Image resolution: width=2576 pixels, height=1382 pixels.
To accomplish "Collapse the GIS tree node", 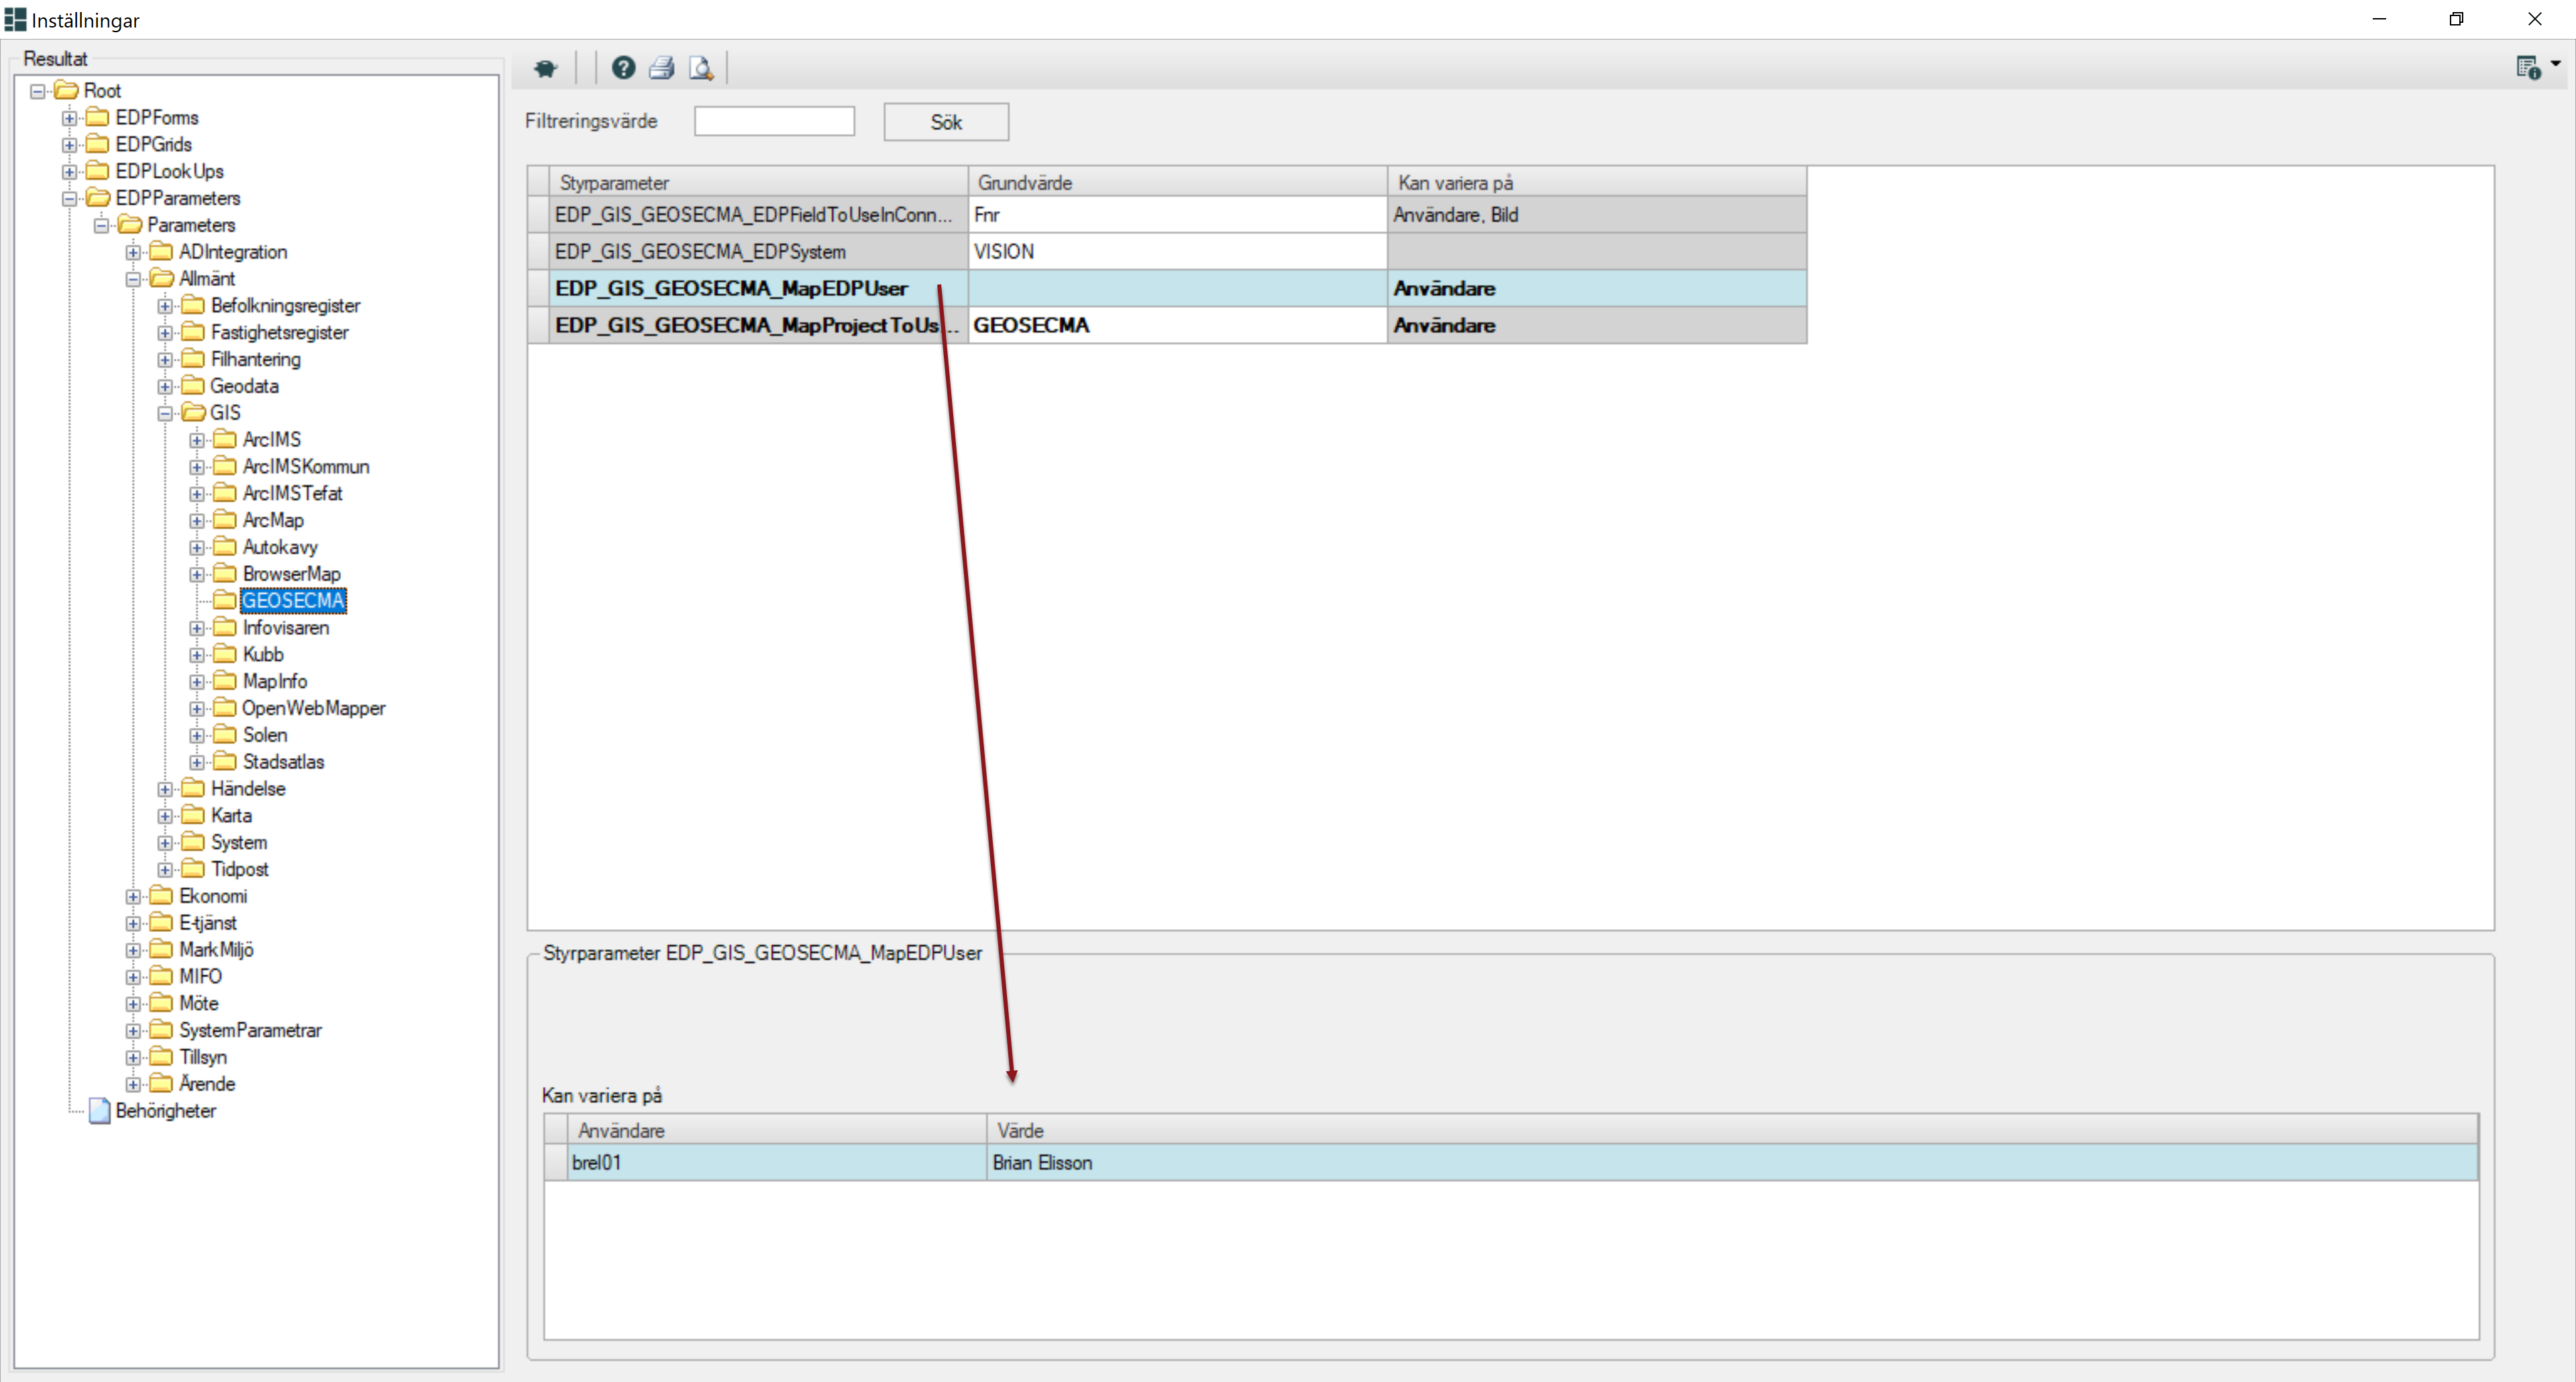I will point(165,413).
